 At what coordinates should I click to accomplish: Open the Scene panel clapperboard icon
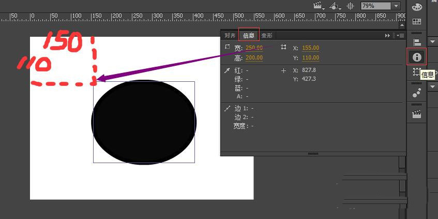point(417,114)
